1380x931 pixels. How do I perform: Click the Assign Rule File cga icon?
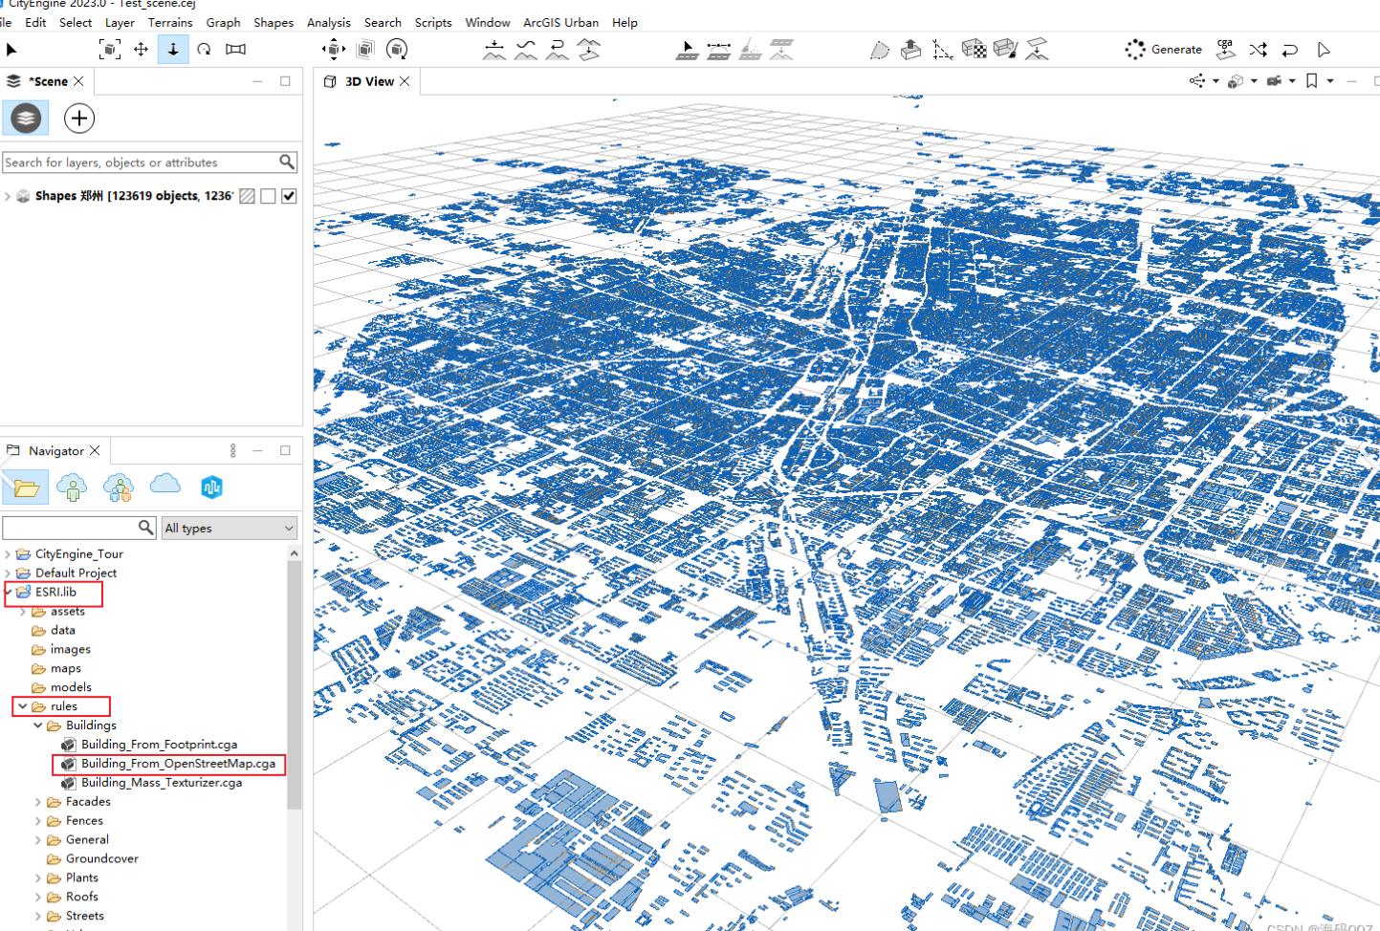click(x=1225, y=49)
